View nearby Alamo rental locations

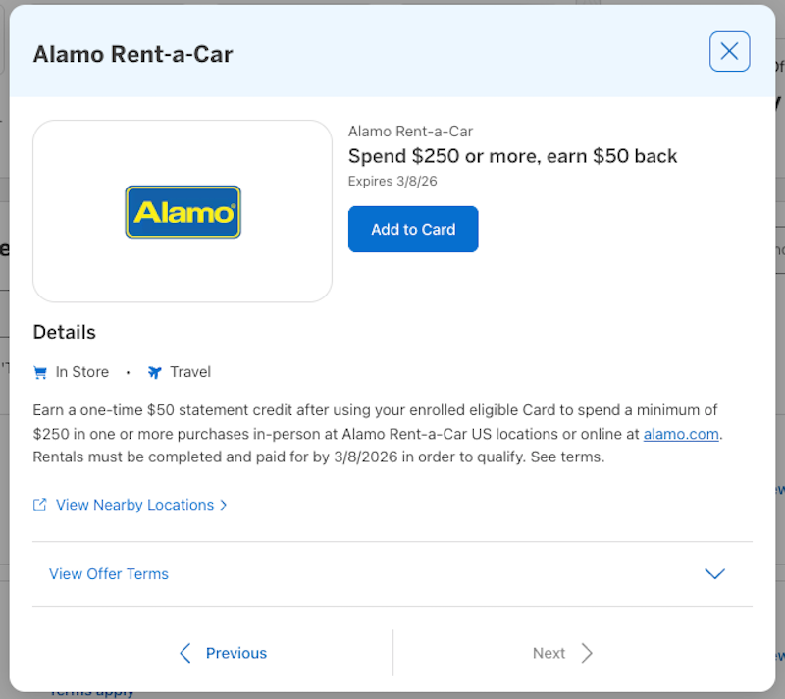click(x=137, y=505)
